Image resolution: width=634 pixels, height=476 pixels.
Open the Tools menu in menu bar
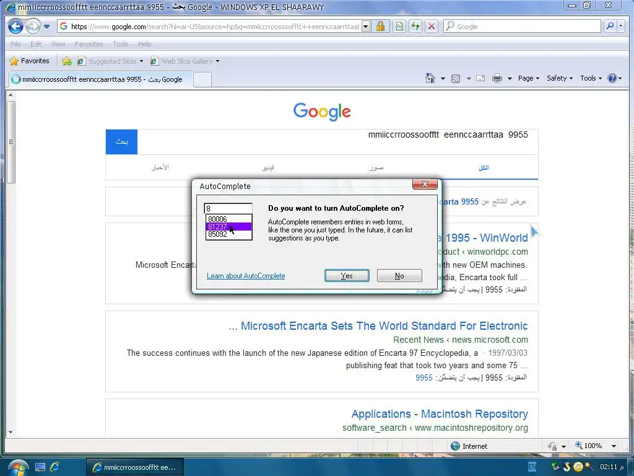(x=121, y=44)
